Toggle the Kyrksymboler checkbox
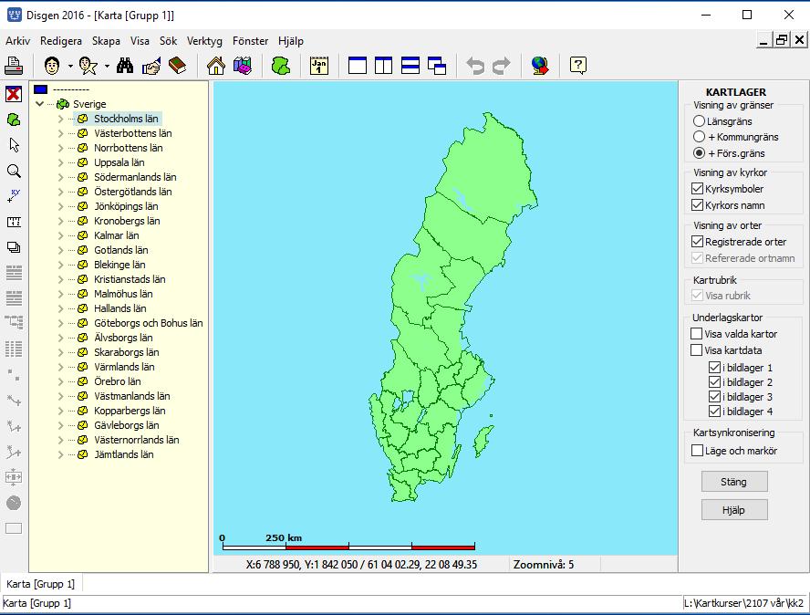The height and width of the screenshot is (615, 810). (x=698, y=189)
